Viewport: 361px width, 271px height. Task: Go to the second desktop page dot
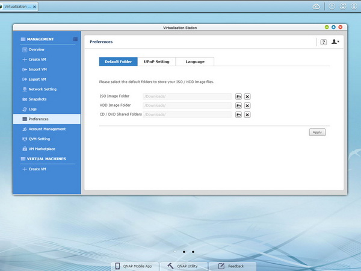point(184,252)
